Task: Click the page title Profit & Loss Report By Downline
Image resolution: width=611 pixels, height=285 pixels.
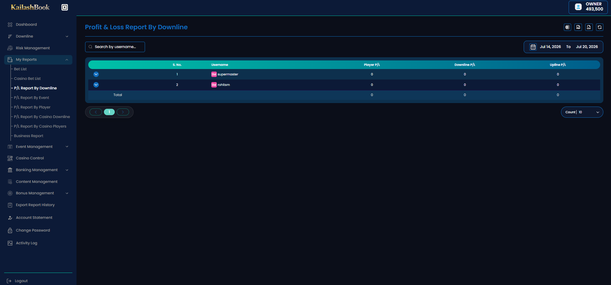Action: tap(136, 27)
